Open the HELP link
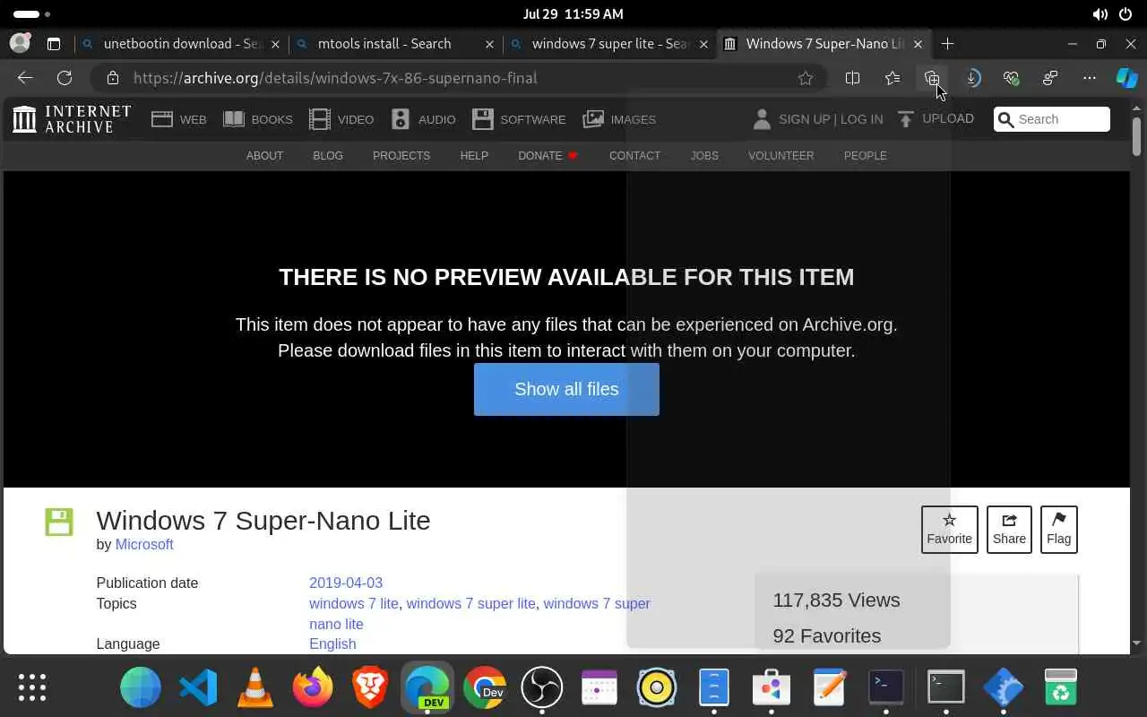Screen dimensions: 1147x717 474,156
